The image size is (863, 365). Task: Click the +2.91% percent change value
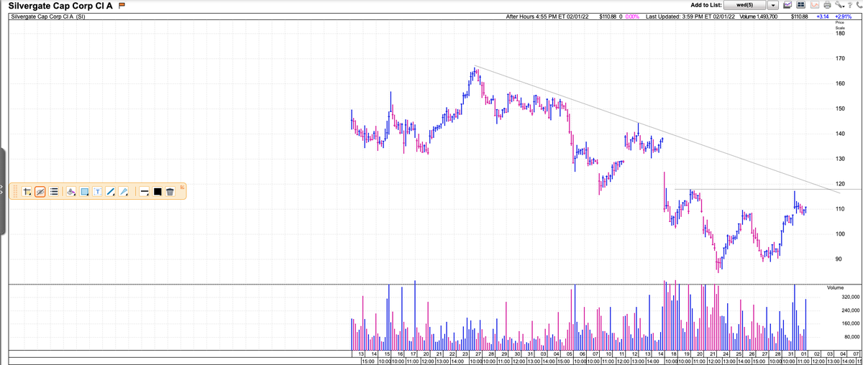843,17
